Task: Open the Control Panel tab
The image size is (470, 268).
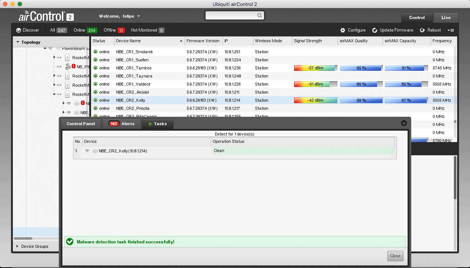Action: coord(81,124)
